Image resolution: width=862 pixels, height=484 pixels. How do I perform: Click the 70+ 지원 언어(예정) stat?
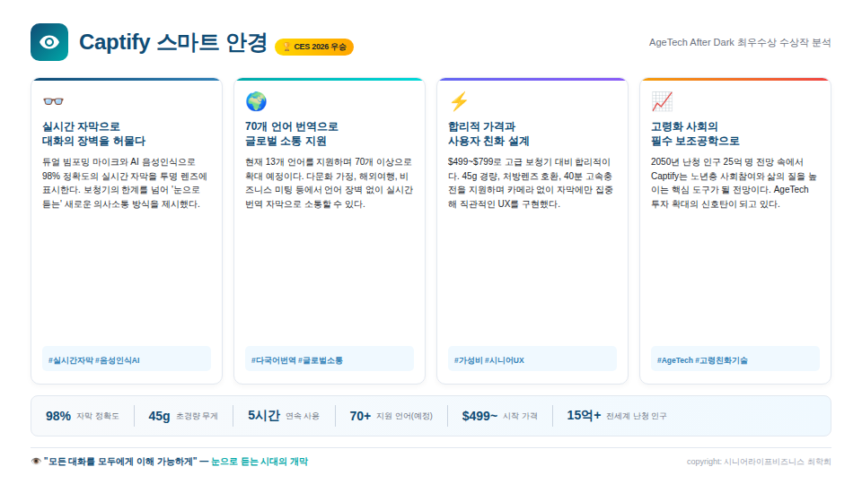[x=391, y=416]
